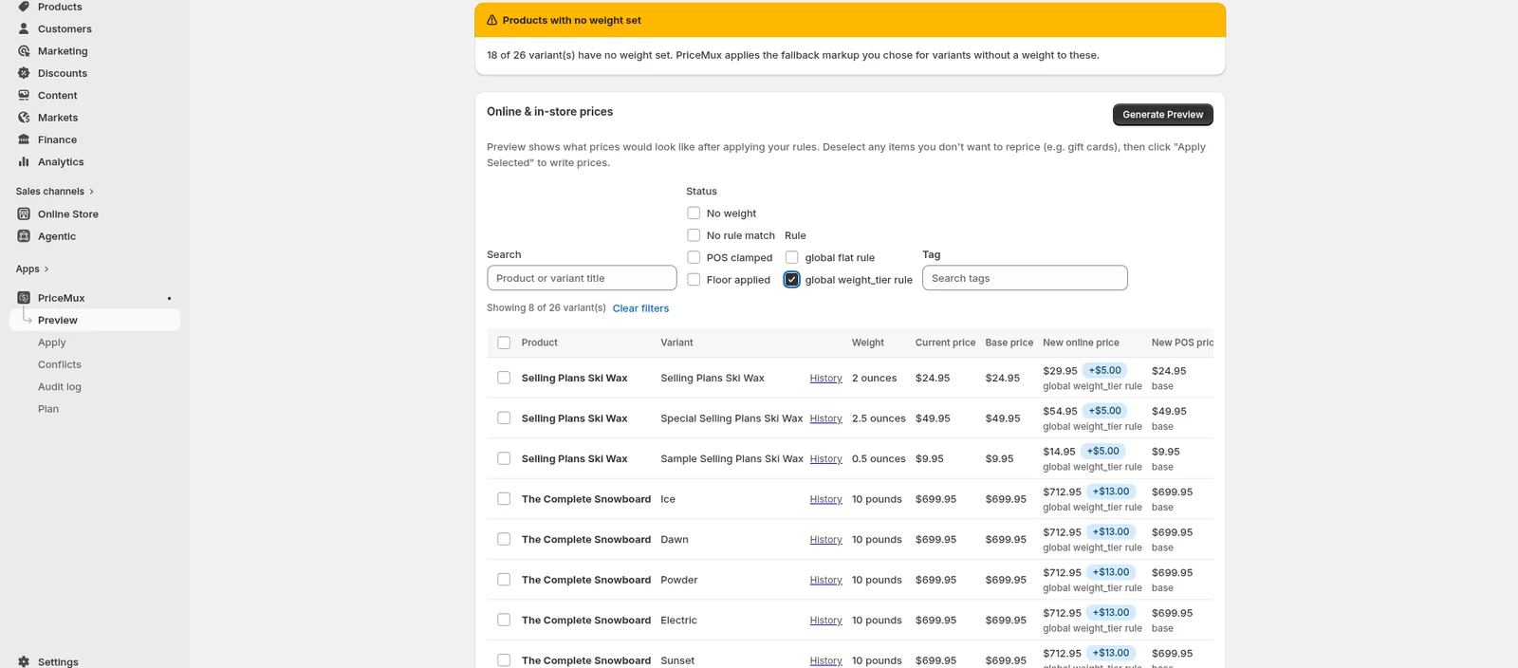This screenshot has width=1518, height=668.
Task: Go to Online Store sales channel
Action: (68, 214)
